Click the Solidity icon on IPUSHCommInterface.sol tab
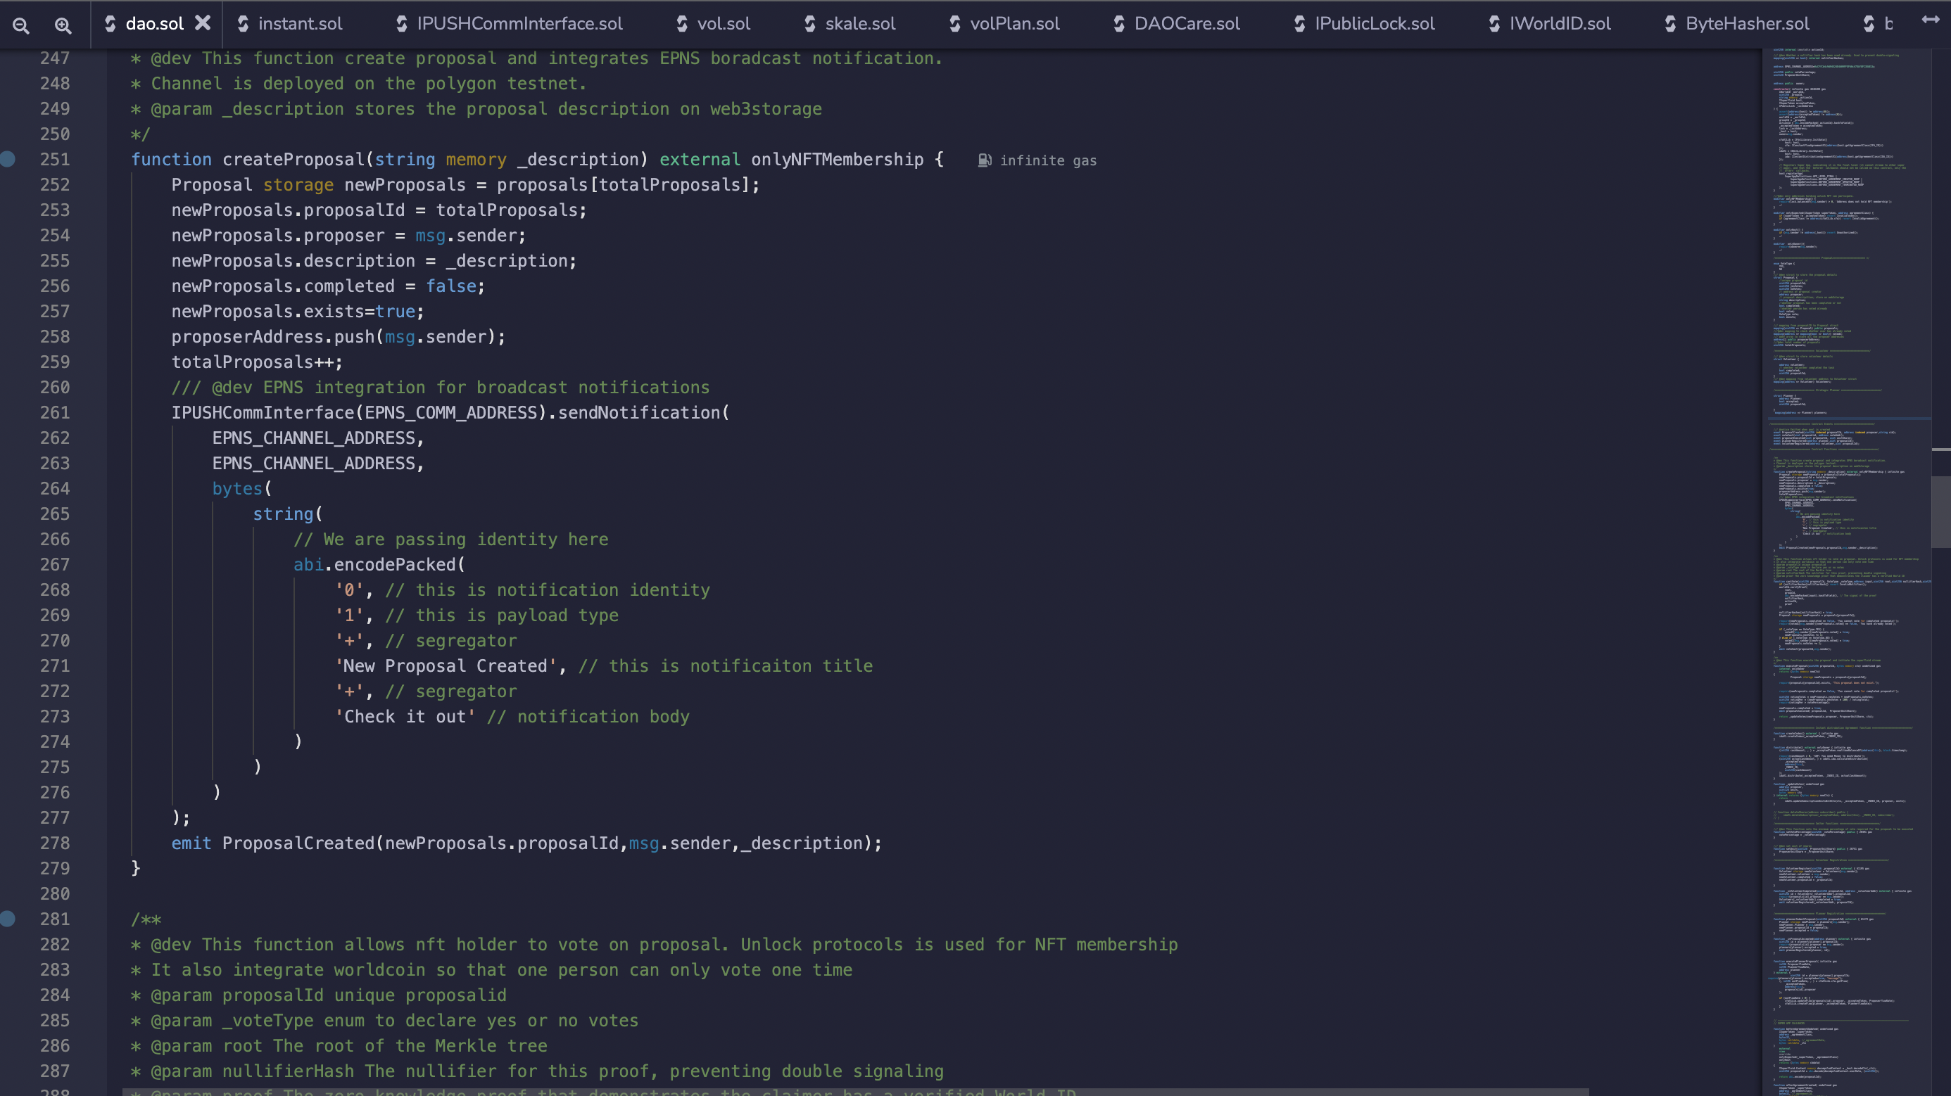This screenshot has height=1096, width=1951. click(402, 23)
